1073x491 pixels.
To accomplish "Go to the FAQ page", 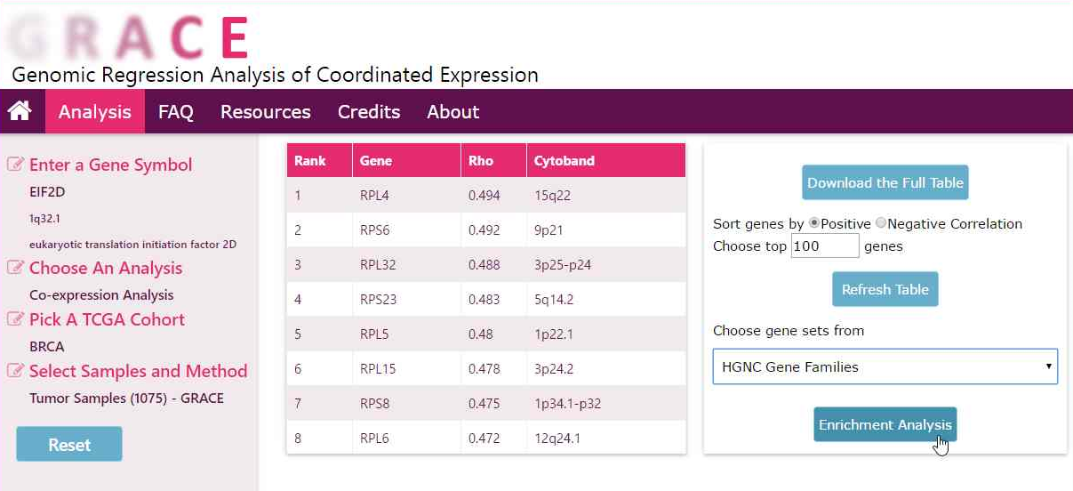I will click(x=175, y=112).
